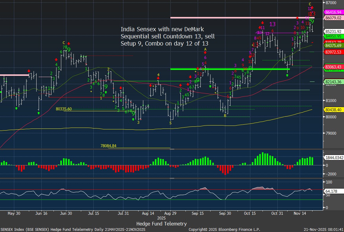Click the yellow 80438.40 moving average tag
Screen dimensions: 344x232
(333, 109)
